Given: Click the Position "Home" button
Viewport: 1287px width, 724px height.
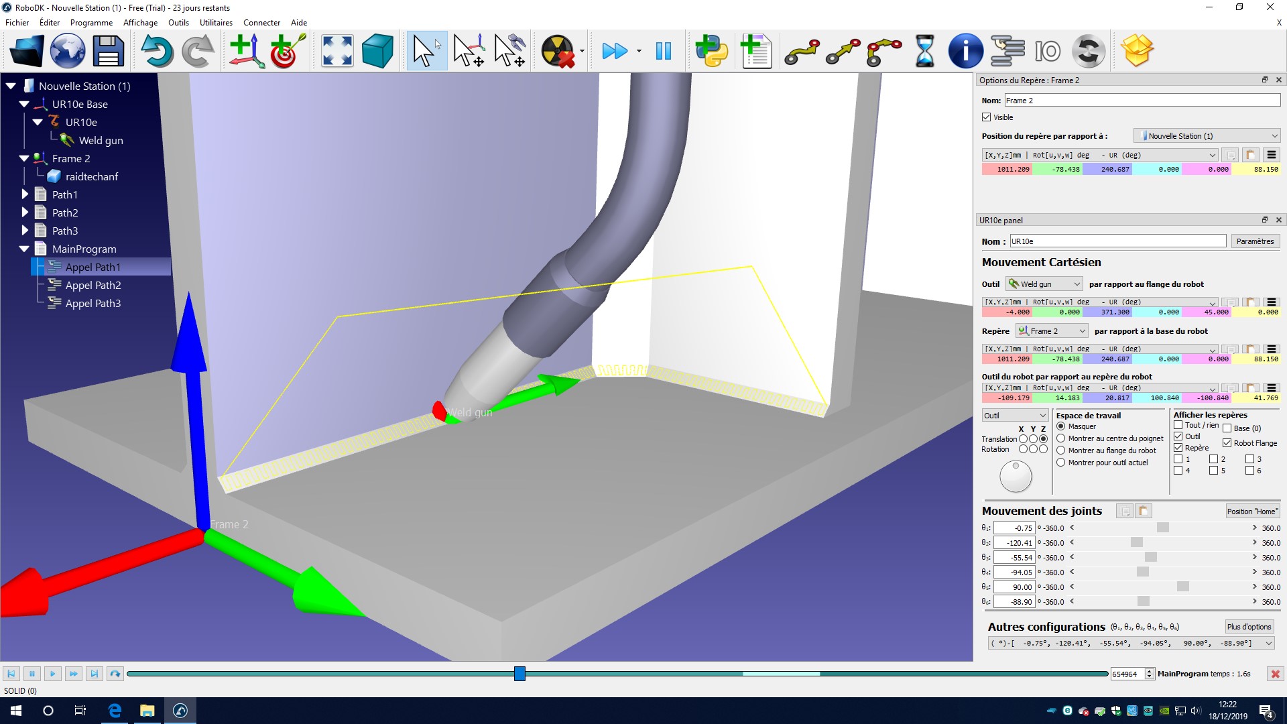Looking at the screenshot, I should [x=1252, y=511].
